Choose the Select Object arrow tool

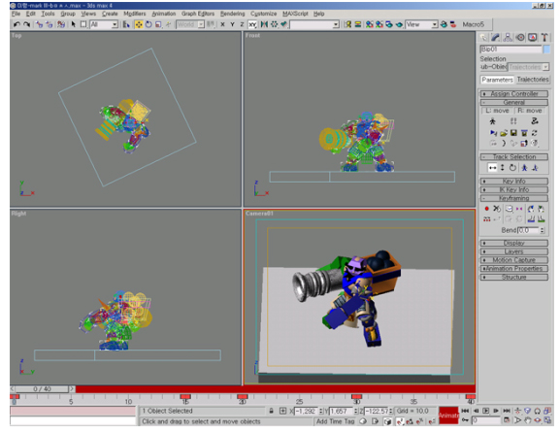73,24
